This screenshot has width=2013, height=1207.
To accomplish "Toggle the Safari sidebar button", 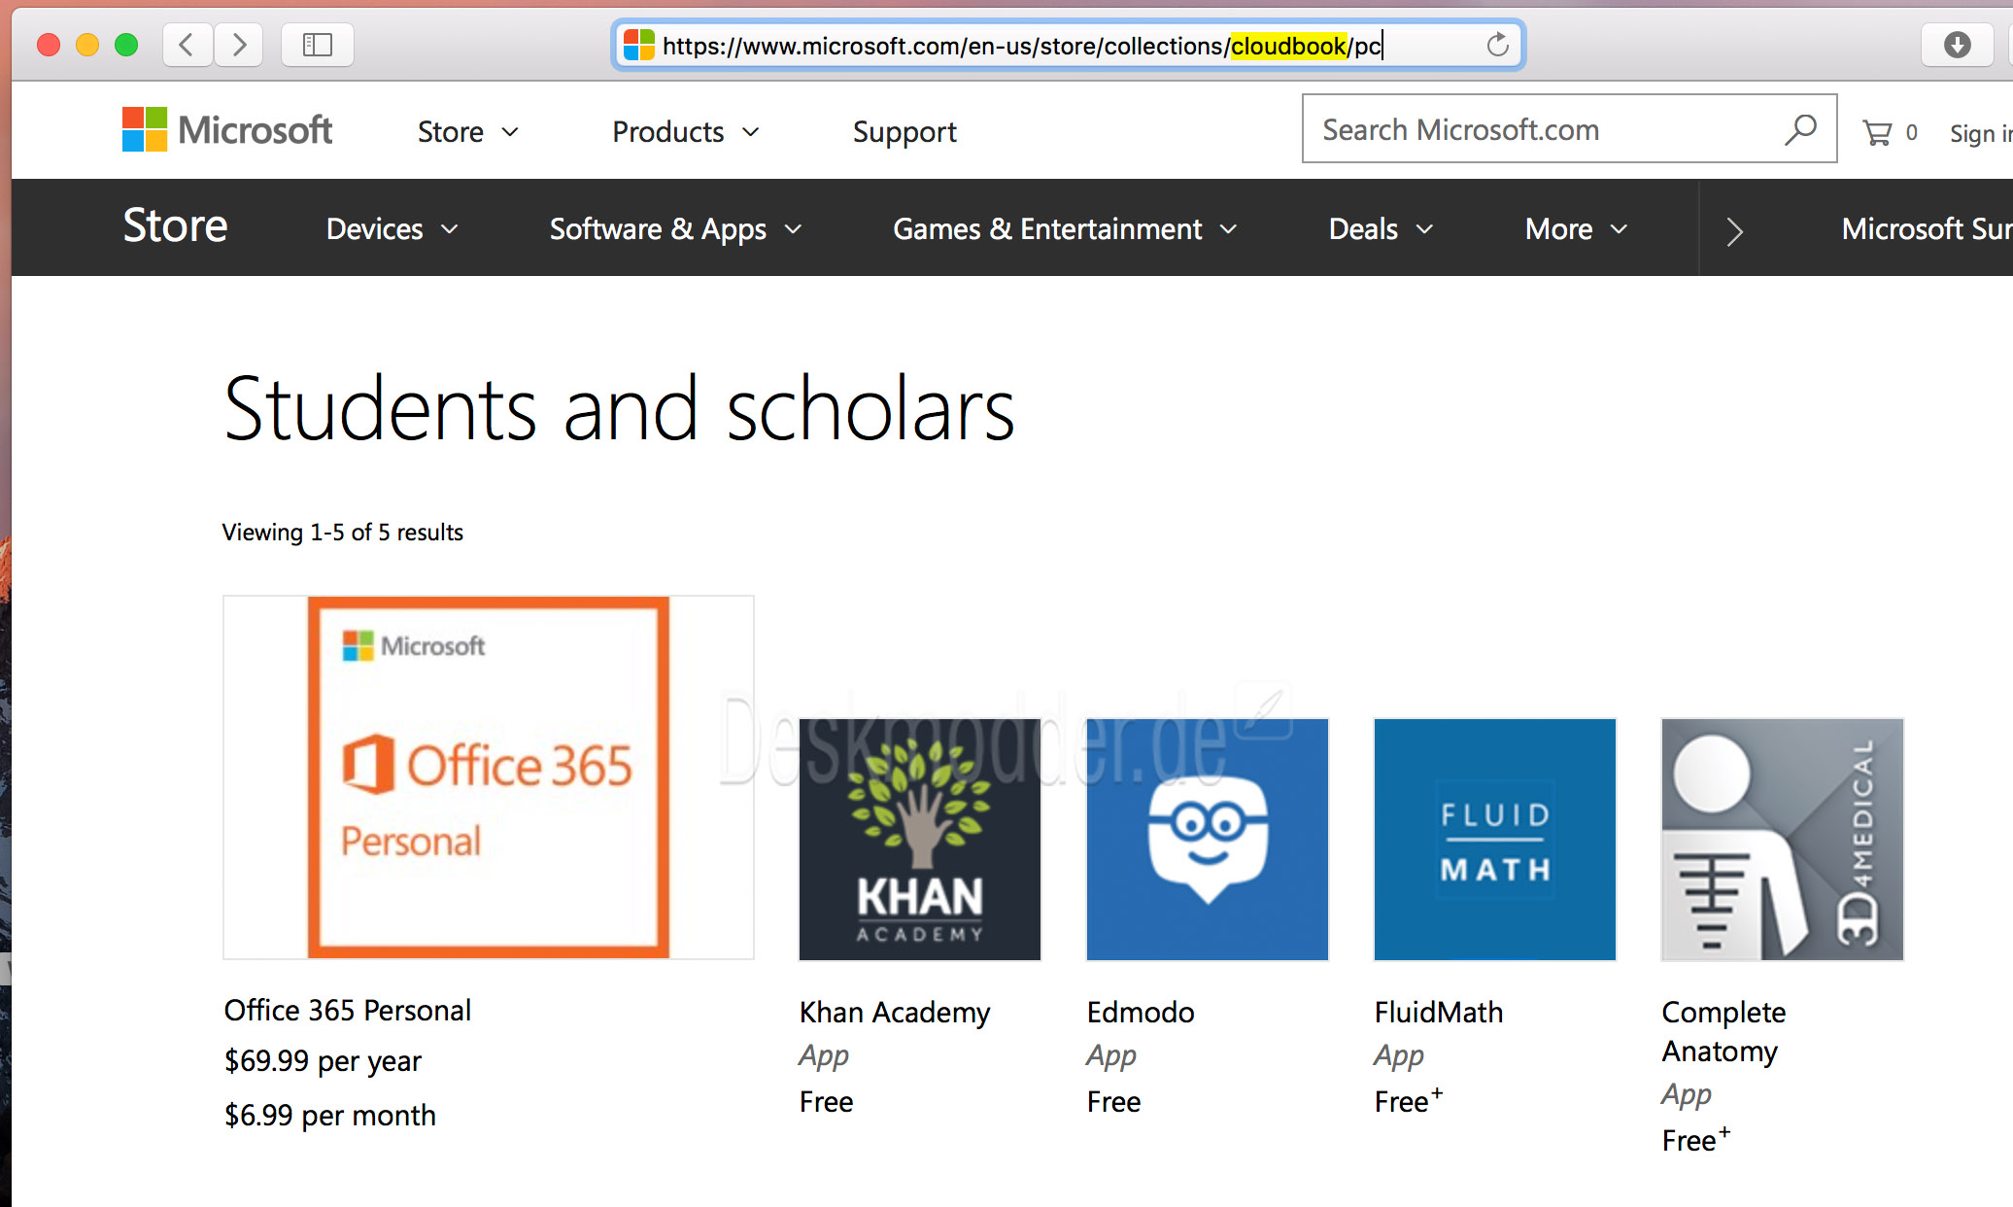I will [318, 45].
